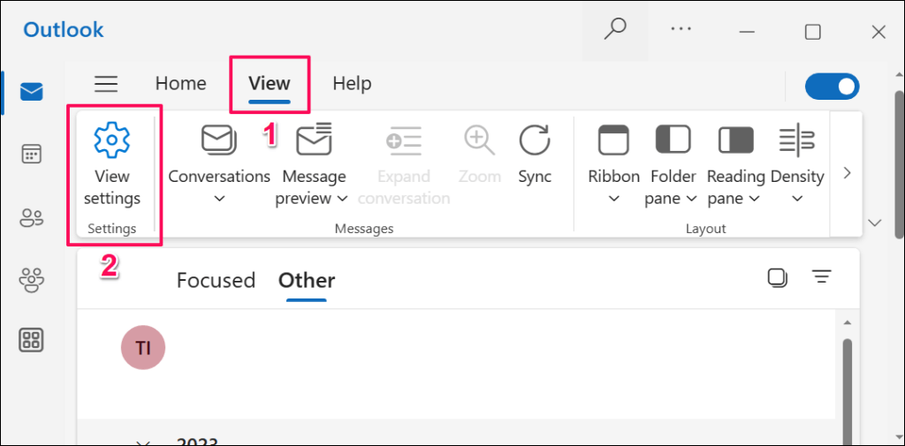Viewport: 905px width, 446px height.
Task: Click the TI sender avatar
Action: (143, 348)
